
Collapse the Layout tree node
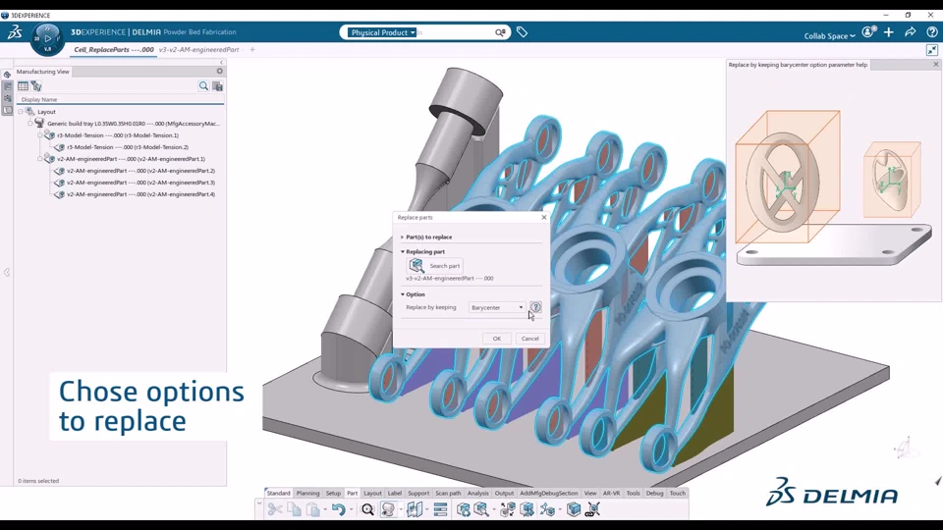click(x=21, y=112)
